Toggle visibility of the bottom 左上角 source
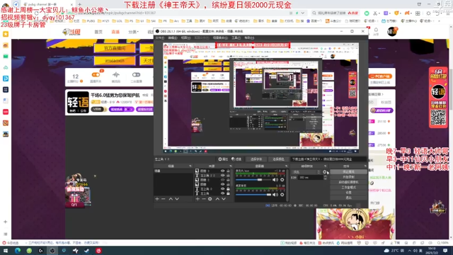Screen dimensions: 453x255 pos(222,193)
